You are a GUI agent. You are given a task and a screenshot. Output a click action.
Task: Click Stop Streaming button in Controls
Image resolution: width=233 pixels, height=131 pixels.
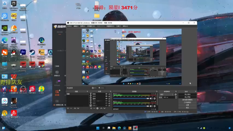(187, 94)
